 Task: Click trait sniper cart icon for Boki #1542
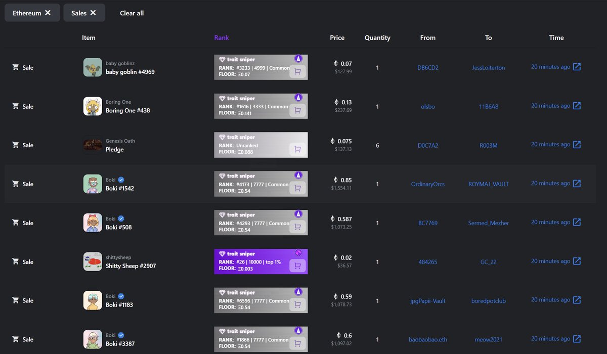(x=297, y=188)
